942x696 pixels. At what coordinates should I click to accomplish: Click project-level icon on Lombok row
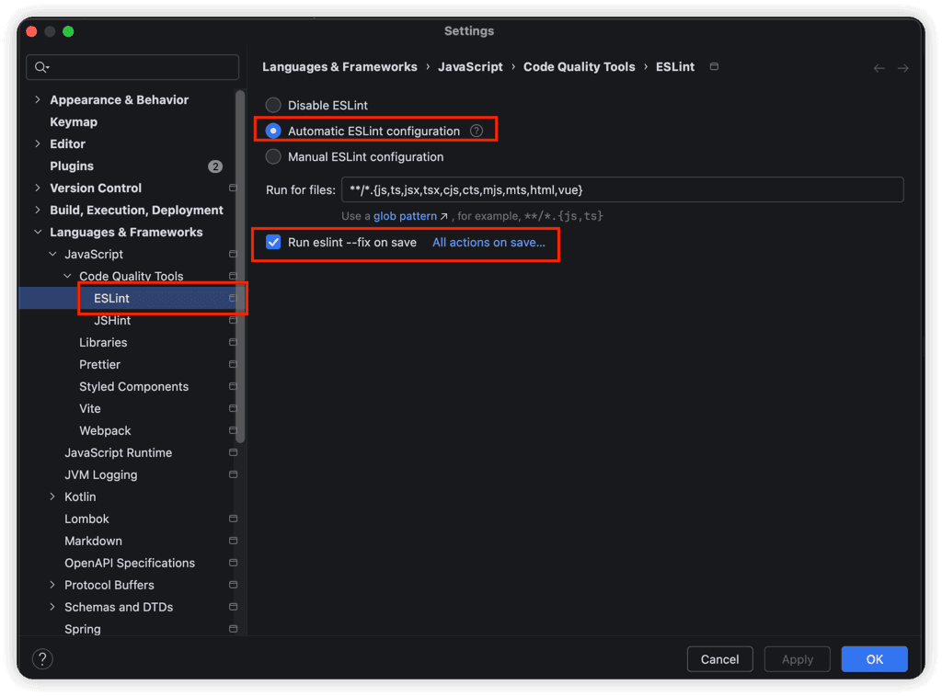click(233, 519)
